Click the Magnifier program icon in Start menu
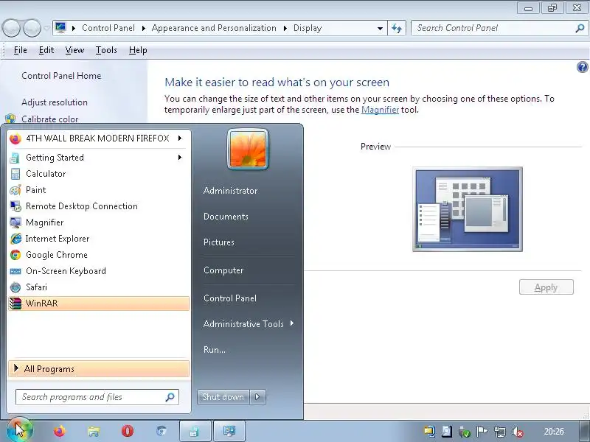The width and height of the screenshot is (590, 442). coord(15,222)
